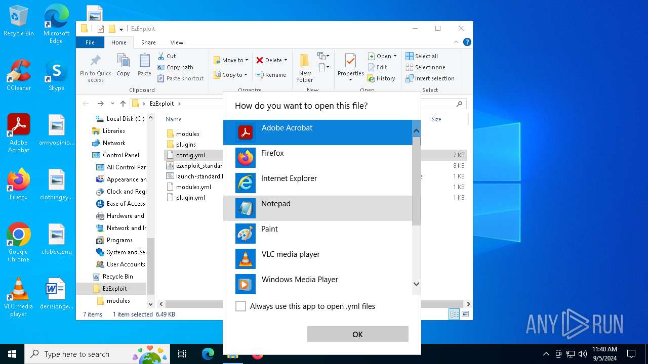
Task: Click Select all in the ribbon
Action: pyautogui.click(x=422, y=56)
